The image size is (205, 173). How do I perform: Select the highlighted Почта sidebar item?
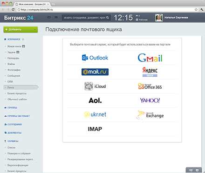pyautogui.click(x=21, y=87)
